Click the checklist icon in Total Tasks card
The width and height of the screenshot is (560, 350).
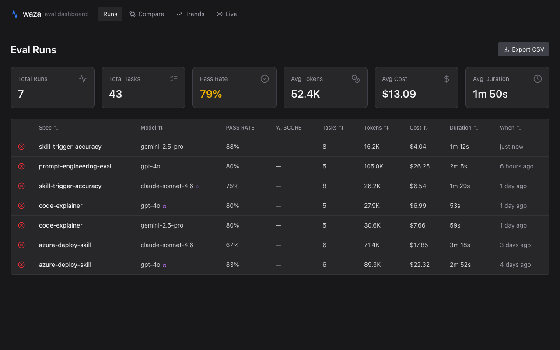click(174, 79)
